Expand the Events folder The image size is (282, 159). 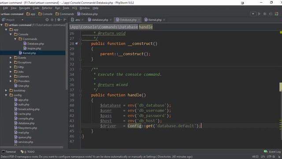pos(11,58)
